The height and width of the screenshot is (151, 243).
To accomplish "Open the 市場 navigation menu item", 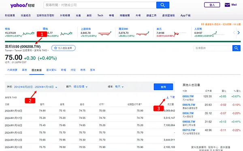I will coord(138,15).
